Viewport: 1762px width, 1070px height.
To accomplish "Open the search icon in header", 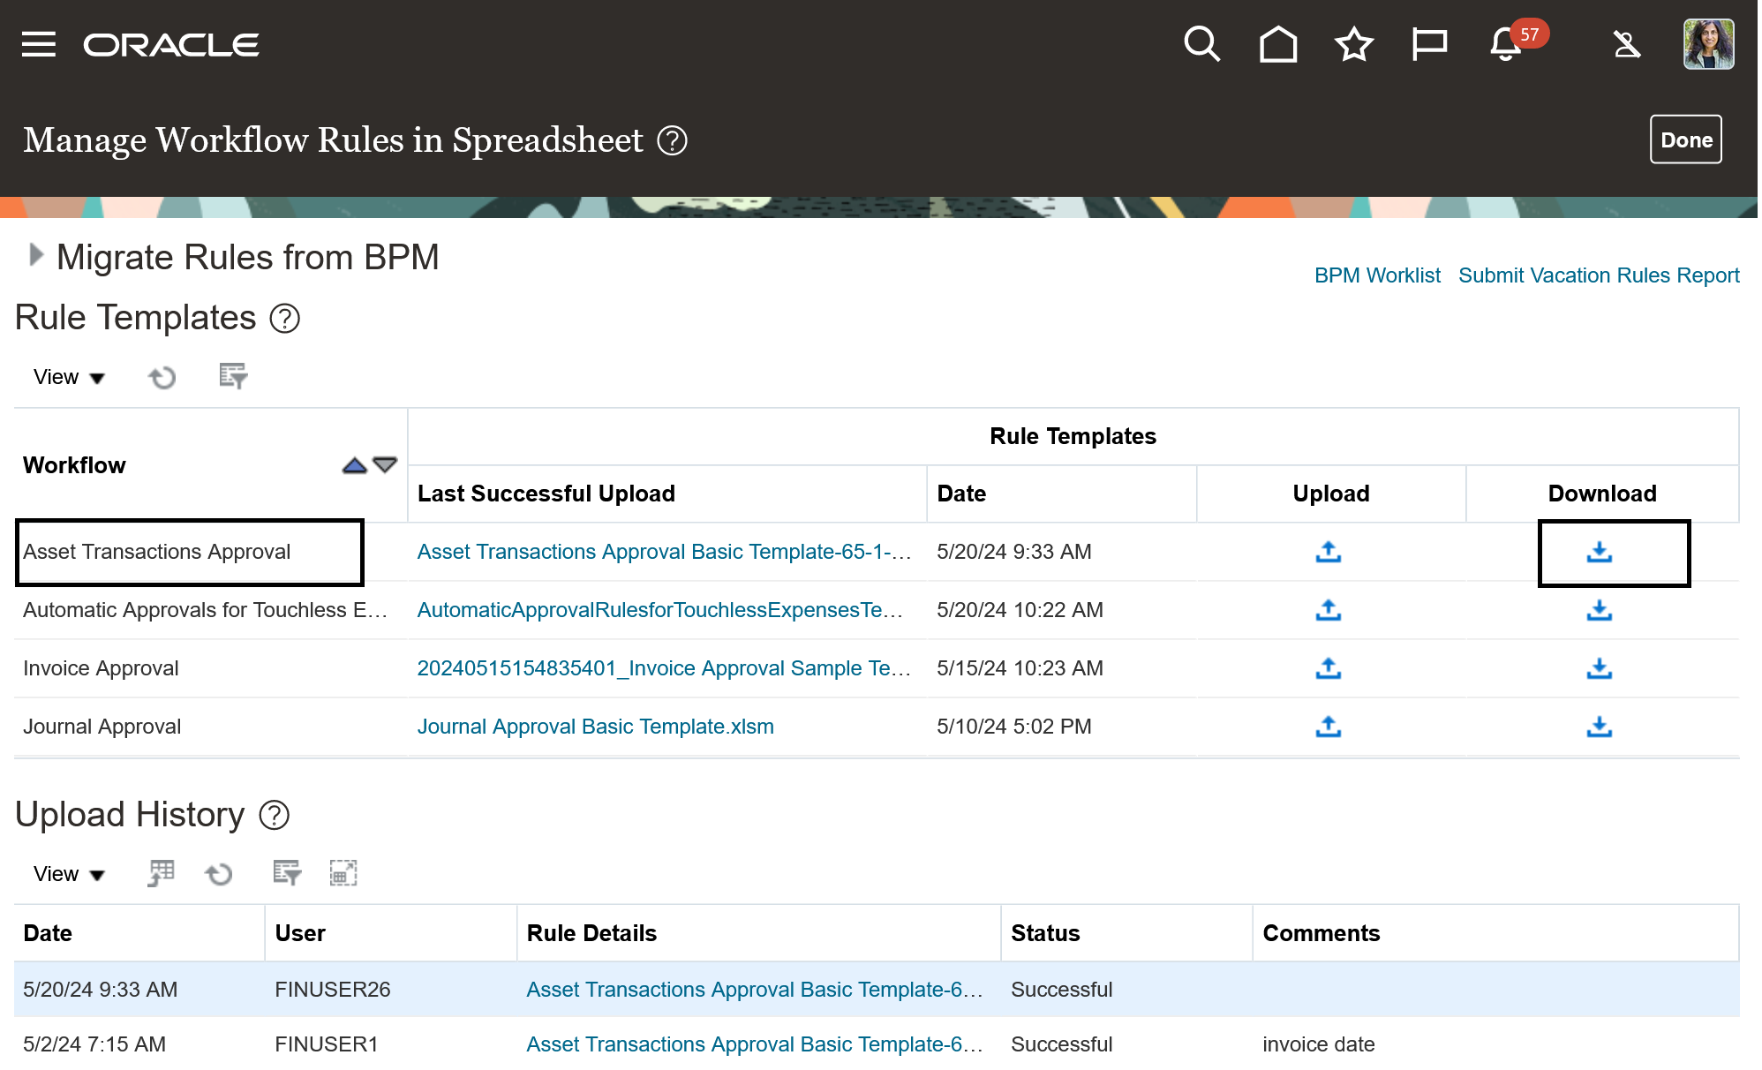I will coord(1201,44).
